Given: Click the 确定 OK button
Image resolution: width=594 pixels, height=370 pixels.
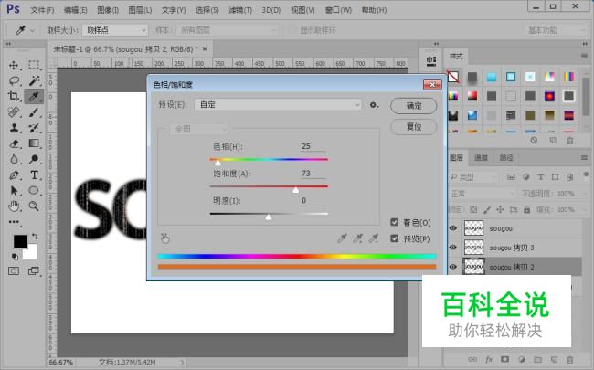Looking at the screenshot, I should pos(414,106).
